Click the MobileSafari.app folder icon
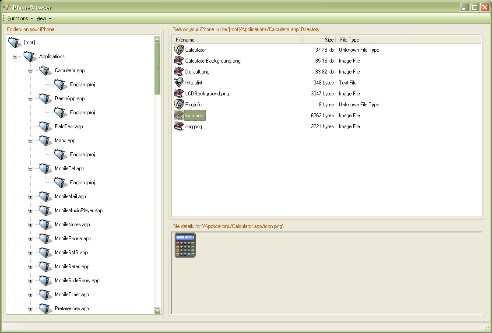 45,266
